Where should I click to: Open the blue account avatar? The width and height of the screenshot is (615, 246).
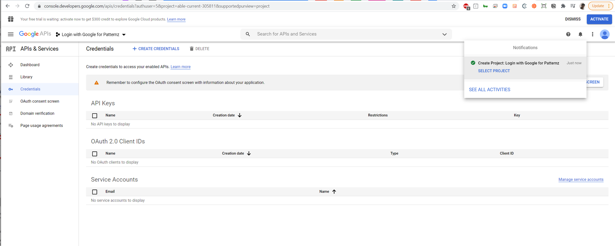605,34
